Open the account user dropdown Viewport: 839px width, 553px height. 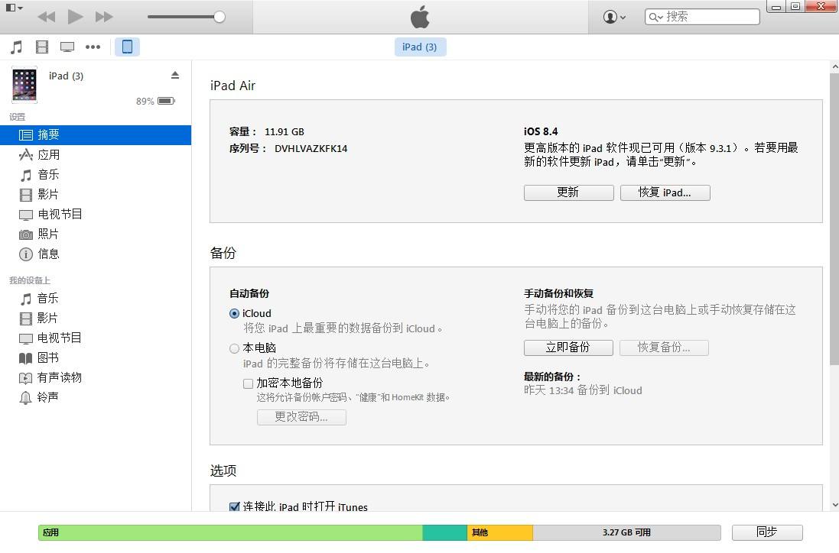(614, 17)
